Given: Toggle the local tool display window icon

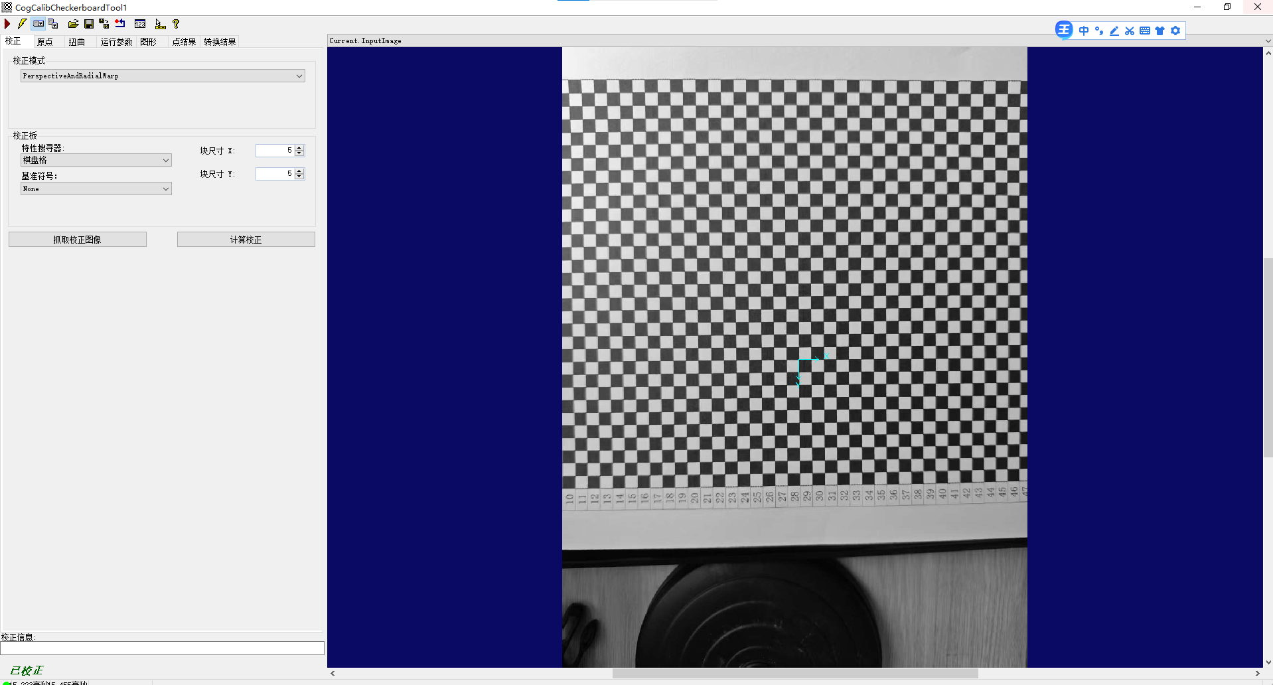Looking at the screenshot, I should click(x=38, y=24).
